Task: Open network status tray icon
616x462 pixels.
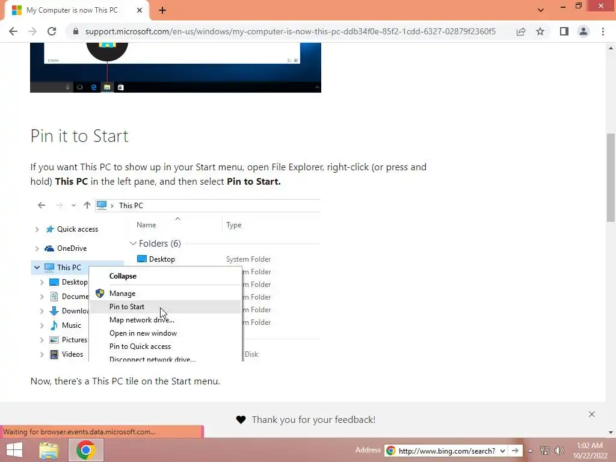Action: (545, 451)
